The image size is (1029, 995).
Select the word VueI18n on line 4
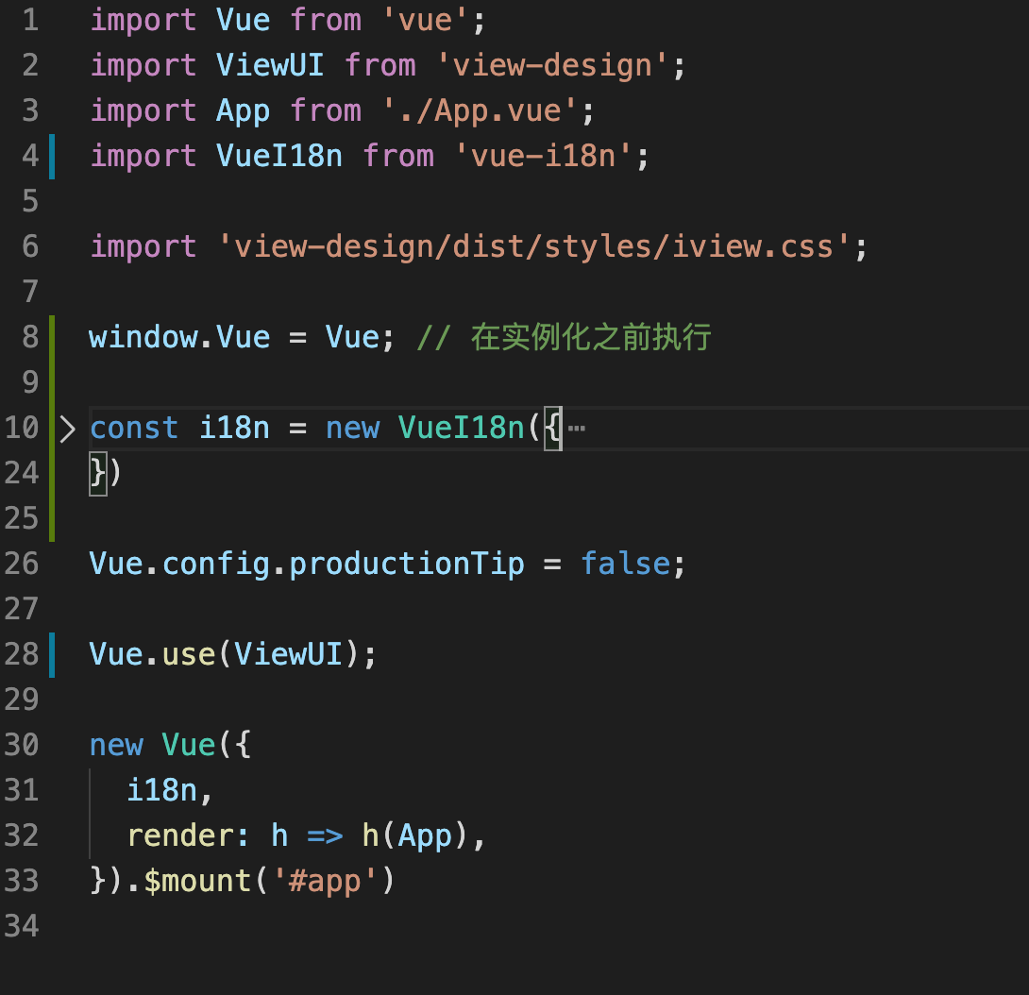click(x=278, y=155)
